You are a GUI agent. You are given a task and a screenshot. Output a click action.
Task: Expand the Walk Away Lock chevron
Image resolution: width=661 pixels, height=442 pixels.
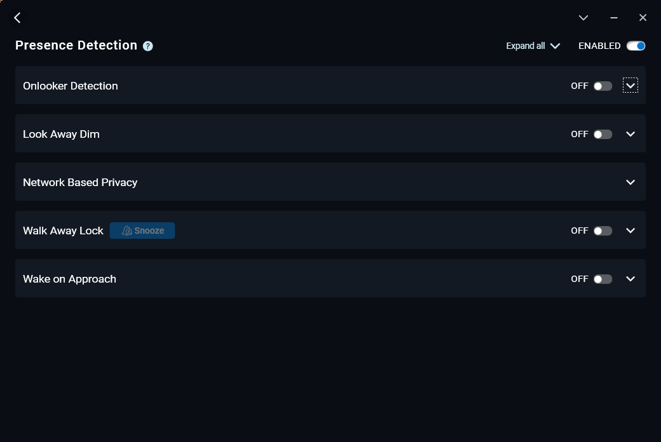[630, 231]
